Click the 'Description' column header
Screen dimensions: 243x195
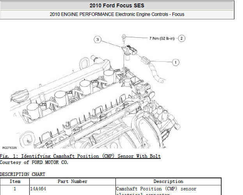point(168,181)
